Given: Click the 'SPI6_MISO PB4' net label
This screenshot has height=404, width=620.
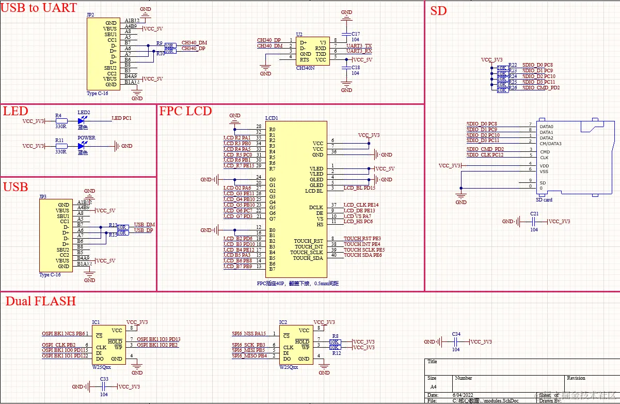Looking at the screenshot, I should pos(249,356).
